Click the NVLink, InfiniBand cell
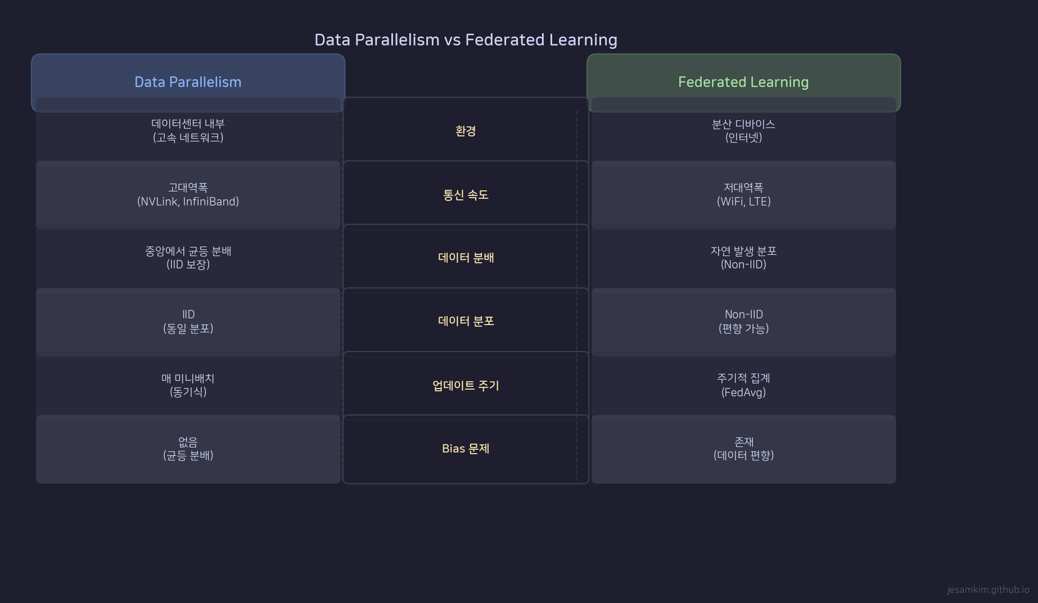Image resolution: width=1038 pixels, height=603 pixels. pos(188,195)
